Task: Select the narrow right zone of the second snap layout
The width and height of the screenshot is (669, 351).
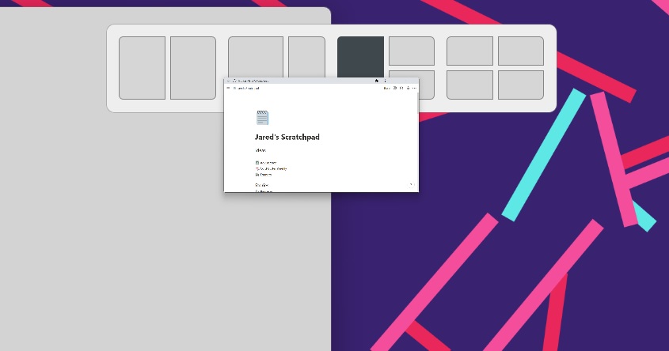Action: [306, 56]
